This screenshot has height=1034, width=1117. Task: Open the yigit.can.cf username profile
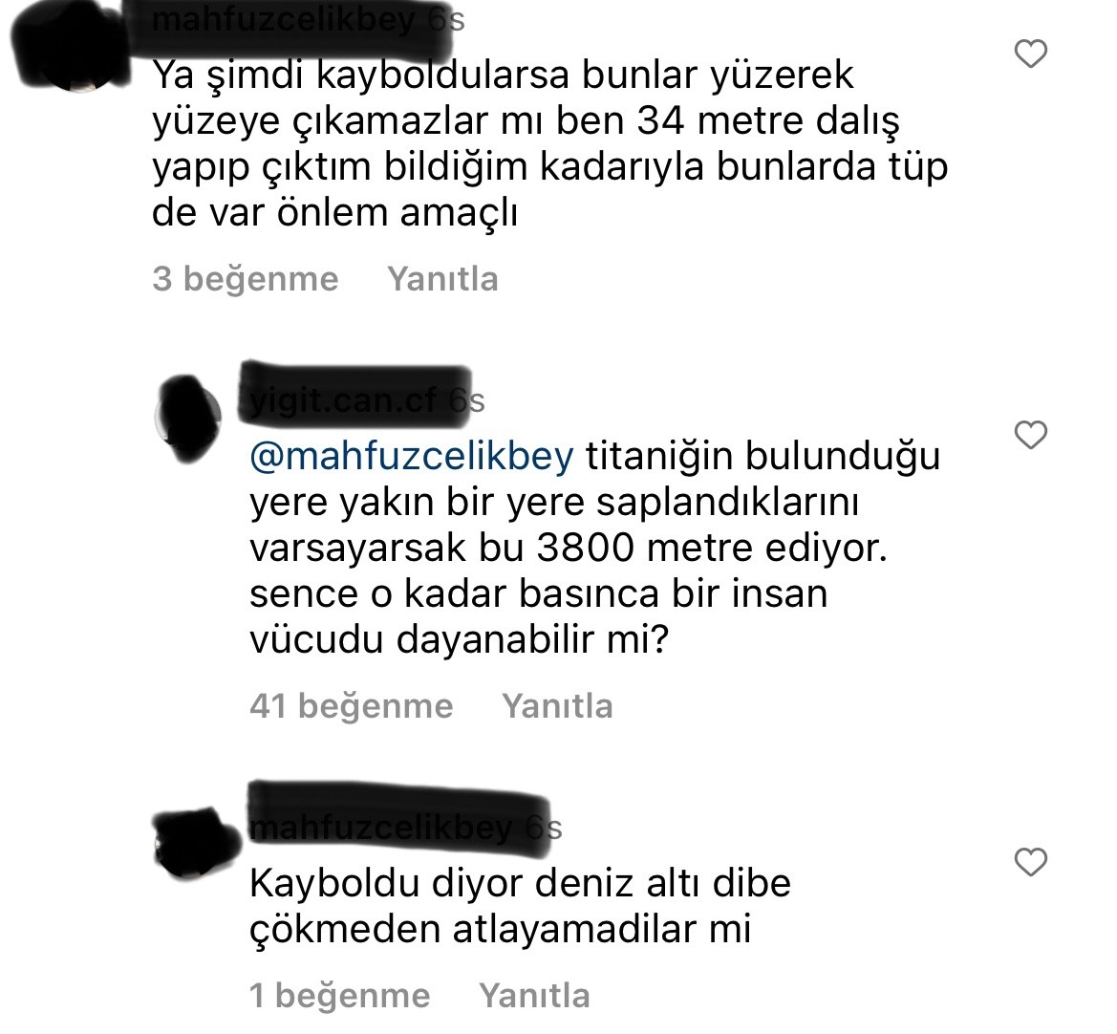[343, 400]
